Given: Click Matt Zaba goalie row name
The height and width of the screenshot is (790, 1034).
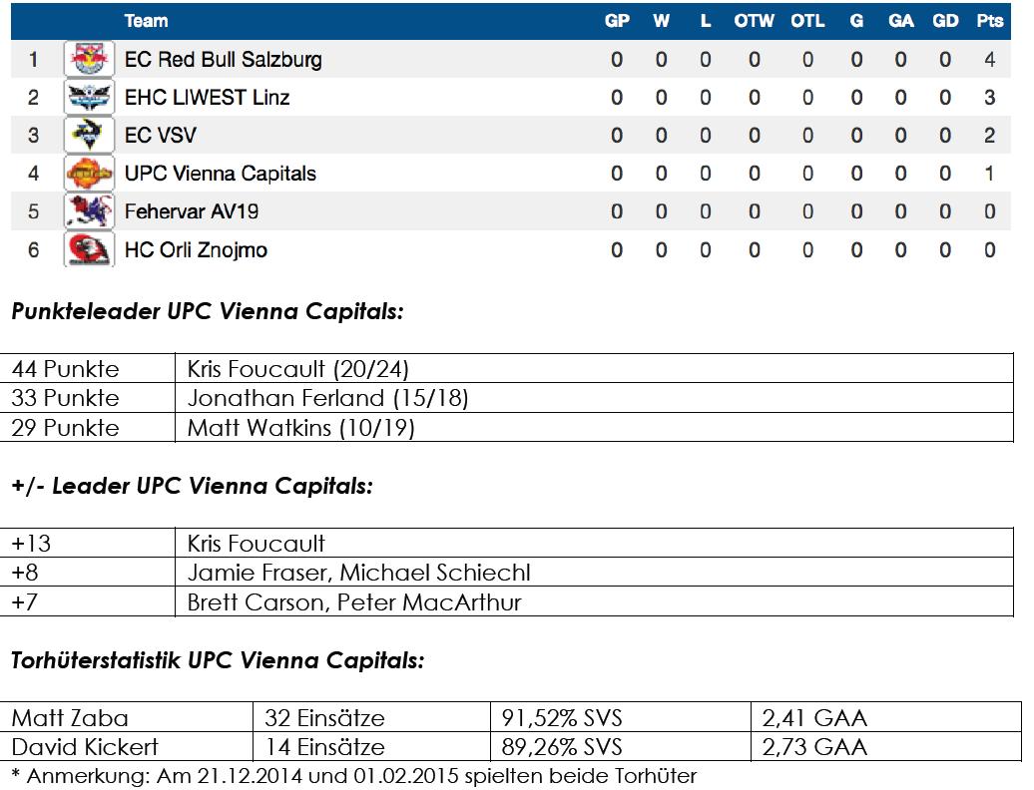Looking at the screenshot, I should [70, 717].
